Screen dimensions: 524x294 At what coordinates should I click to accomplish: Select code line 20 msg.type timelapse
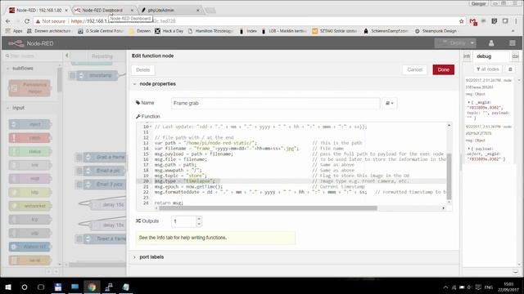coord(184,181)
